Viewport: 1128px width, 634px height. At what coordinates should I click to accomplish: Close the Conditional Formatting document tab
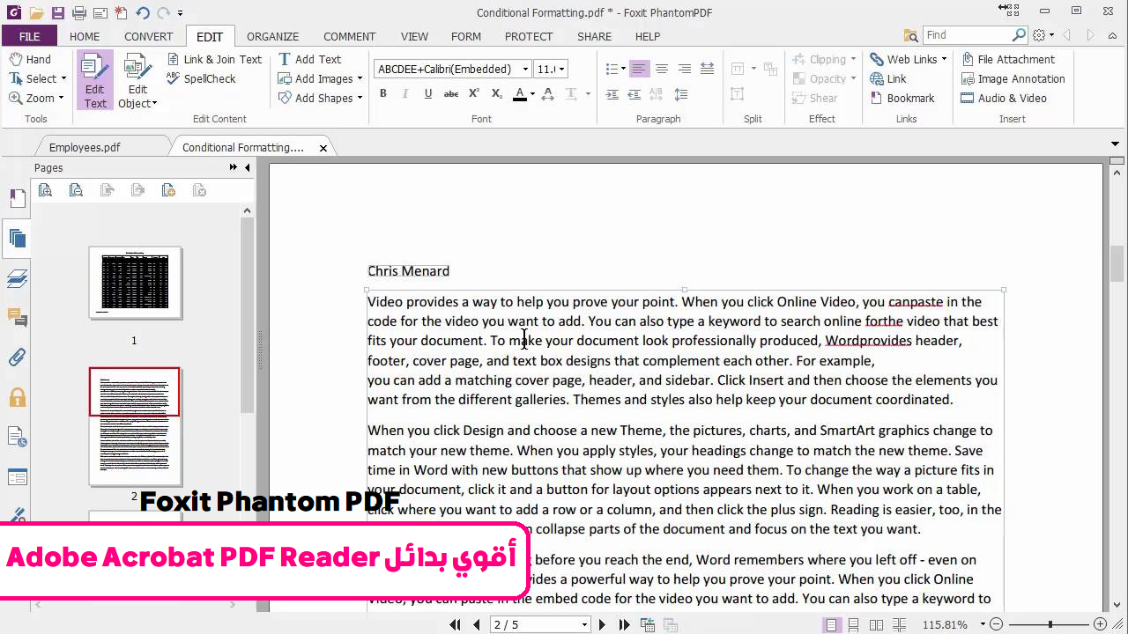tap(323, 148)
